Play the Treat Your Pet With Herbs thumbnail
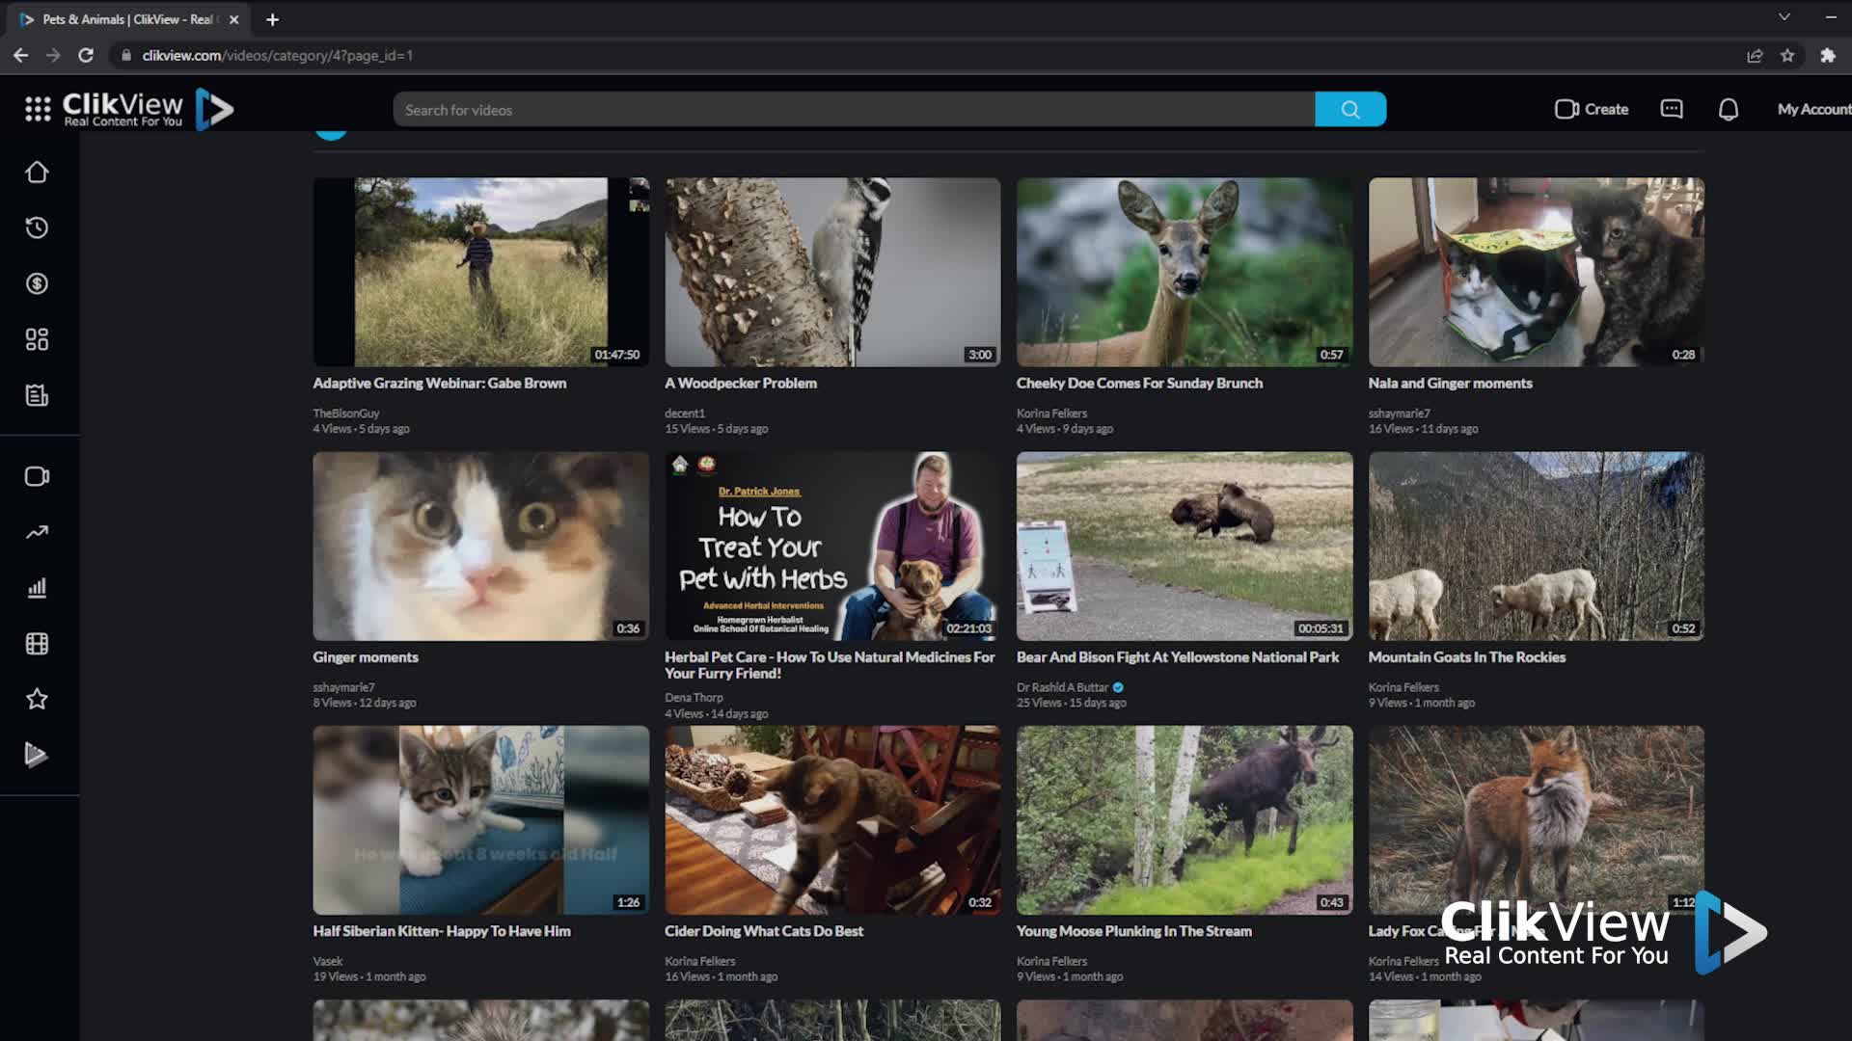 pyautogui.click(x=832, y=547)
